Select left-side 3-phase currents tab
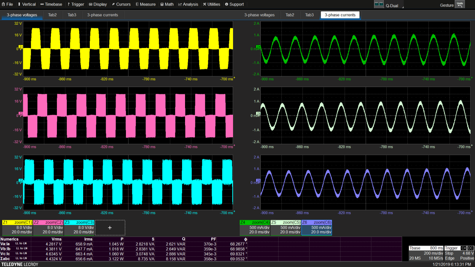This screenshot has height=267, width=475. point(102,15)
